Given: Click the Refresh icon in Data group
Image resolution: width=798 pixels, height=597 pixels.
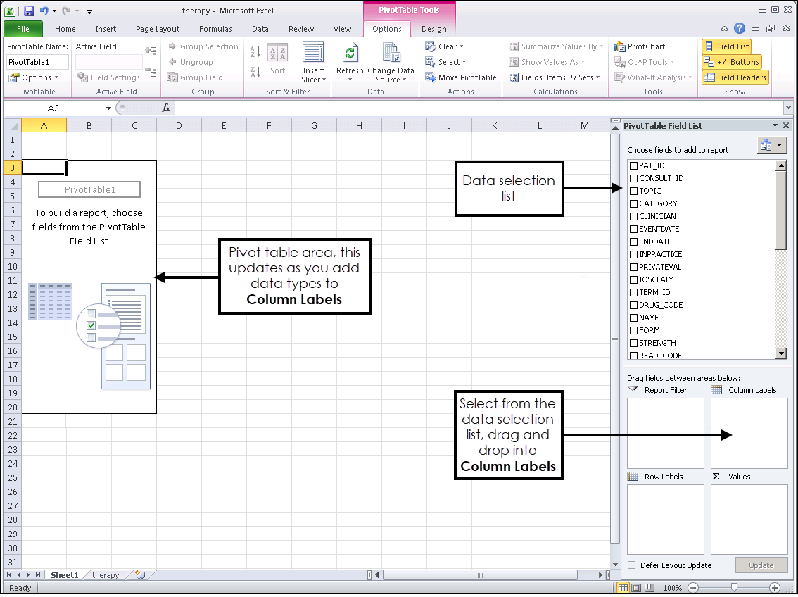Looking at the screenshot, I should (x=350, y=54).
